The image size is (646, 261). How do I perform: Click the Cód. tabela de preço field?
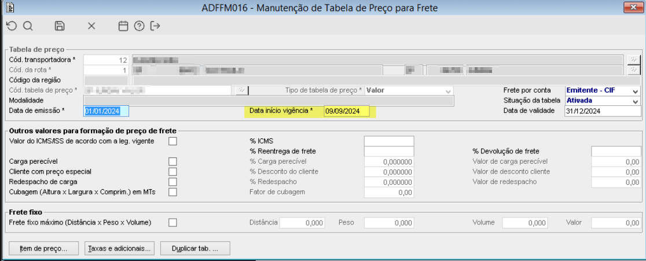point(157,90)
